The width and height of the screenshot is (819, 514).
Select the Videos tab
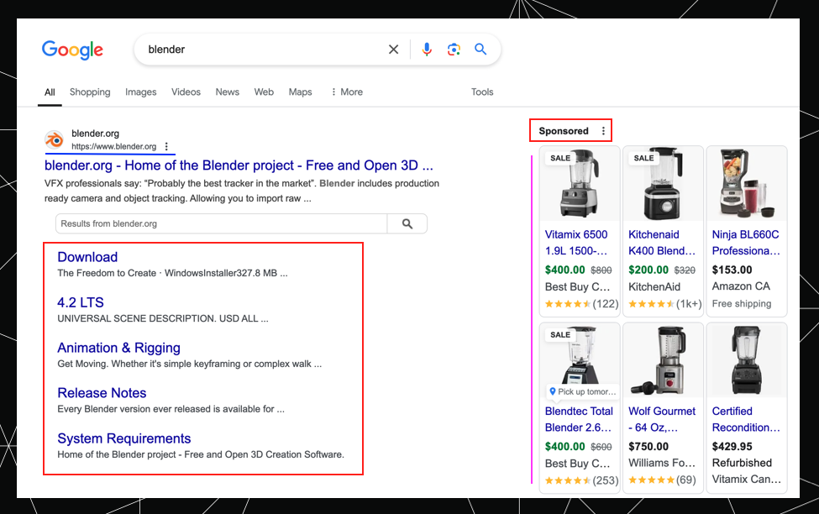tap(186, 92)
